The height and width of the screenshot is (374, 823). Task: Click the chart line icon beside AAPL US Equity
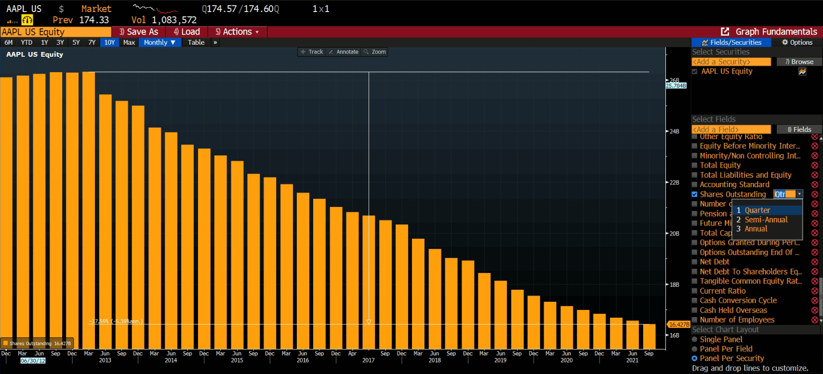pos(802,72)
